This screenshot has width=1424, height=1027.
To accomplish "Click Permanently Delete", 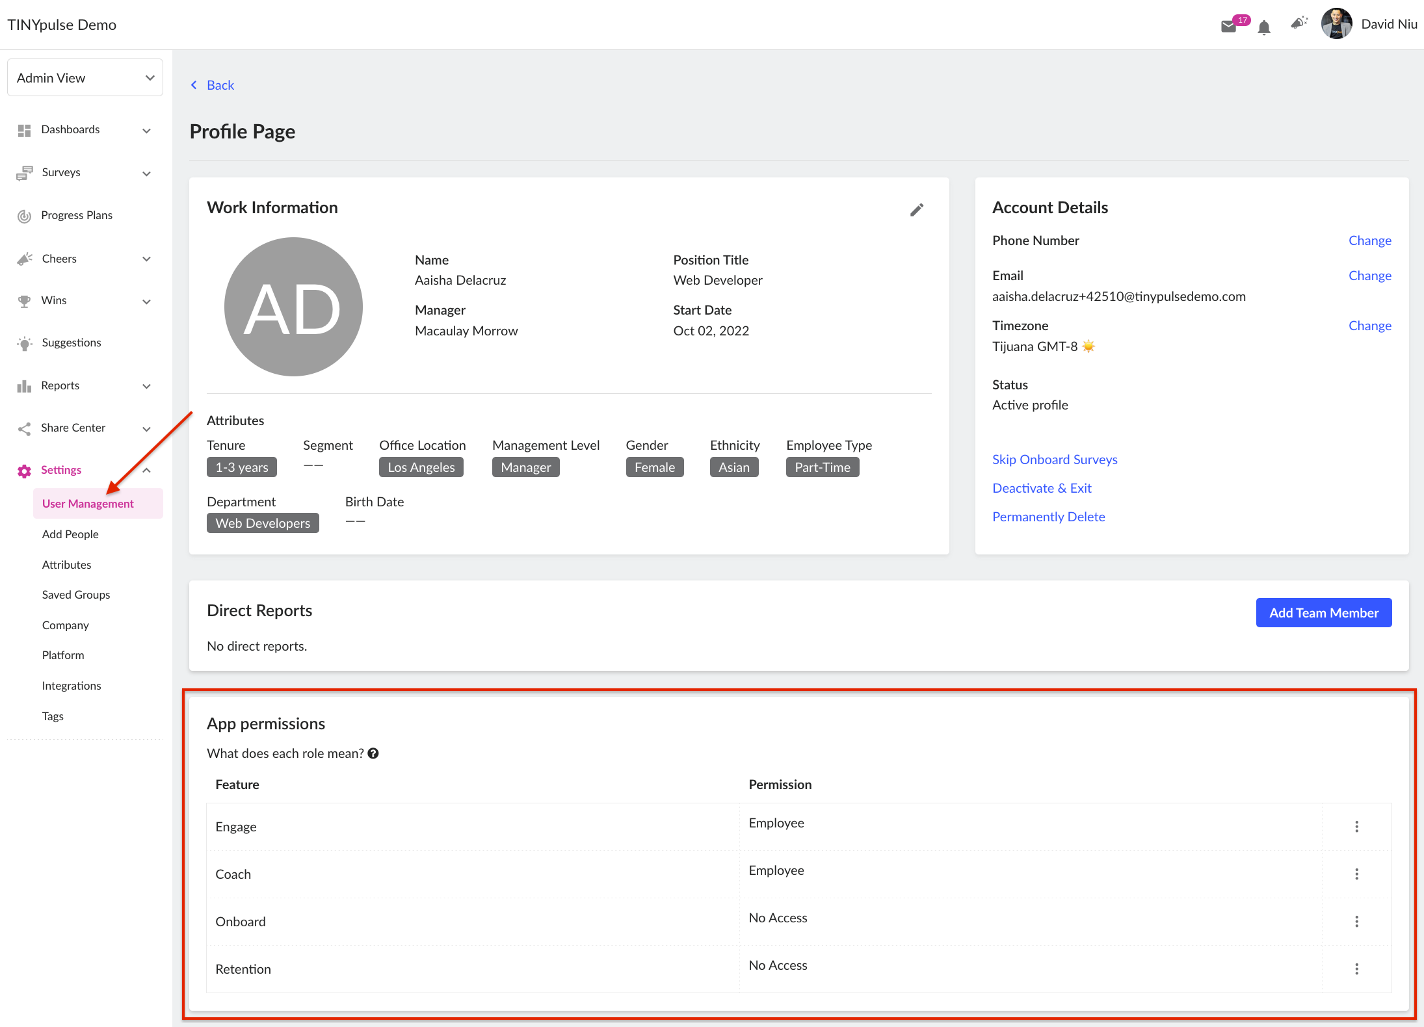I will 1048,517.
